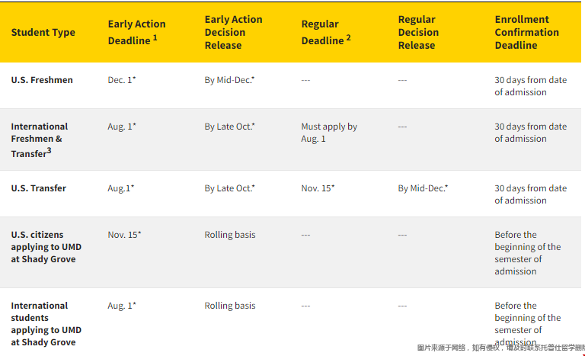585x356 pixels.
Task: Click the Dec. 1 early action deadline
Action: 122,80
